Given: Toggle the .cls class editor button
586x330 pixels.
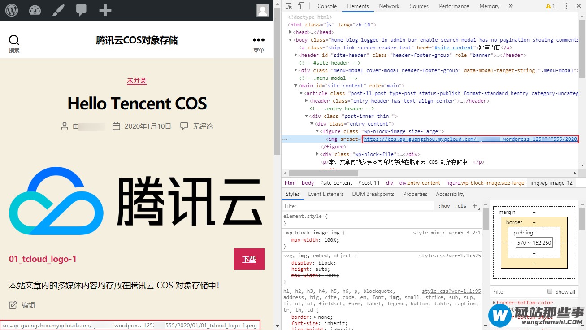Looking at the screenshot, I should pos(460,206).
